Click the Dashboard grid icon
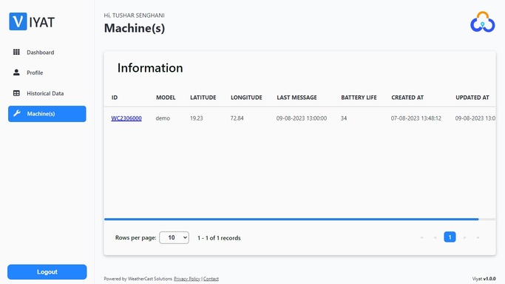Viewport: 505px width, 284px height. point(16,52)
